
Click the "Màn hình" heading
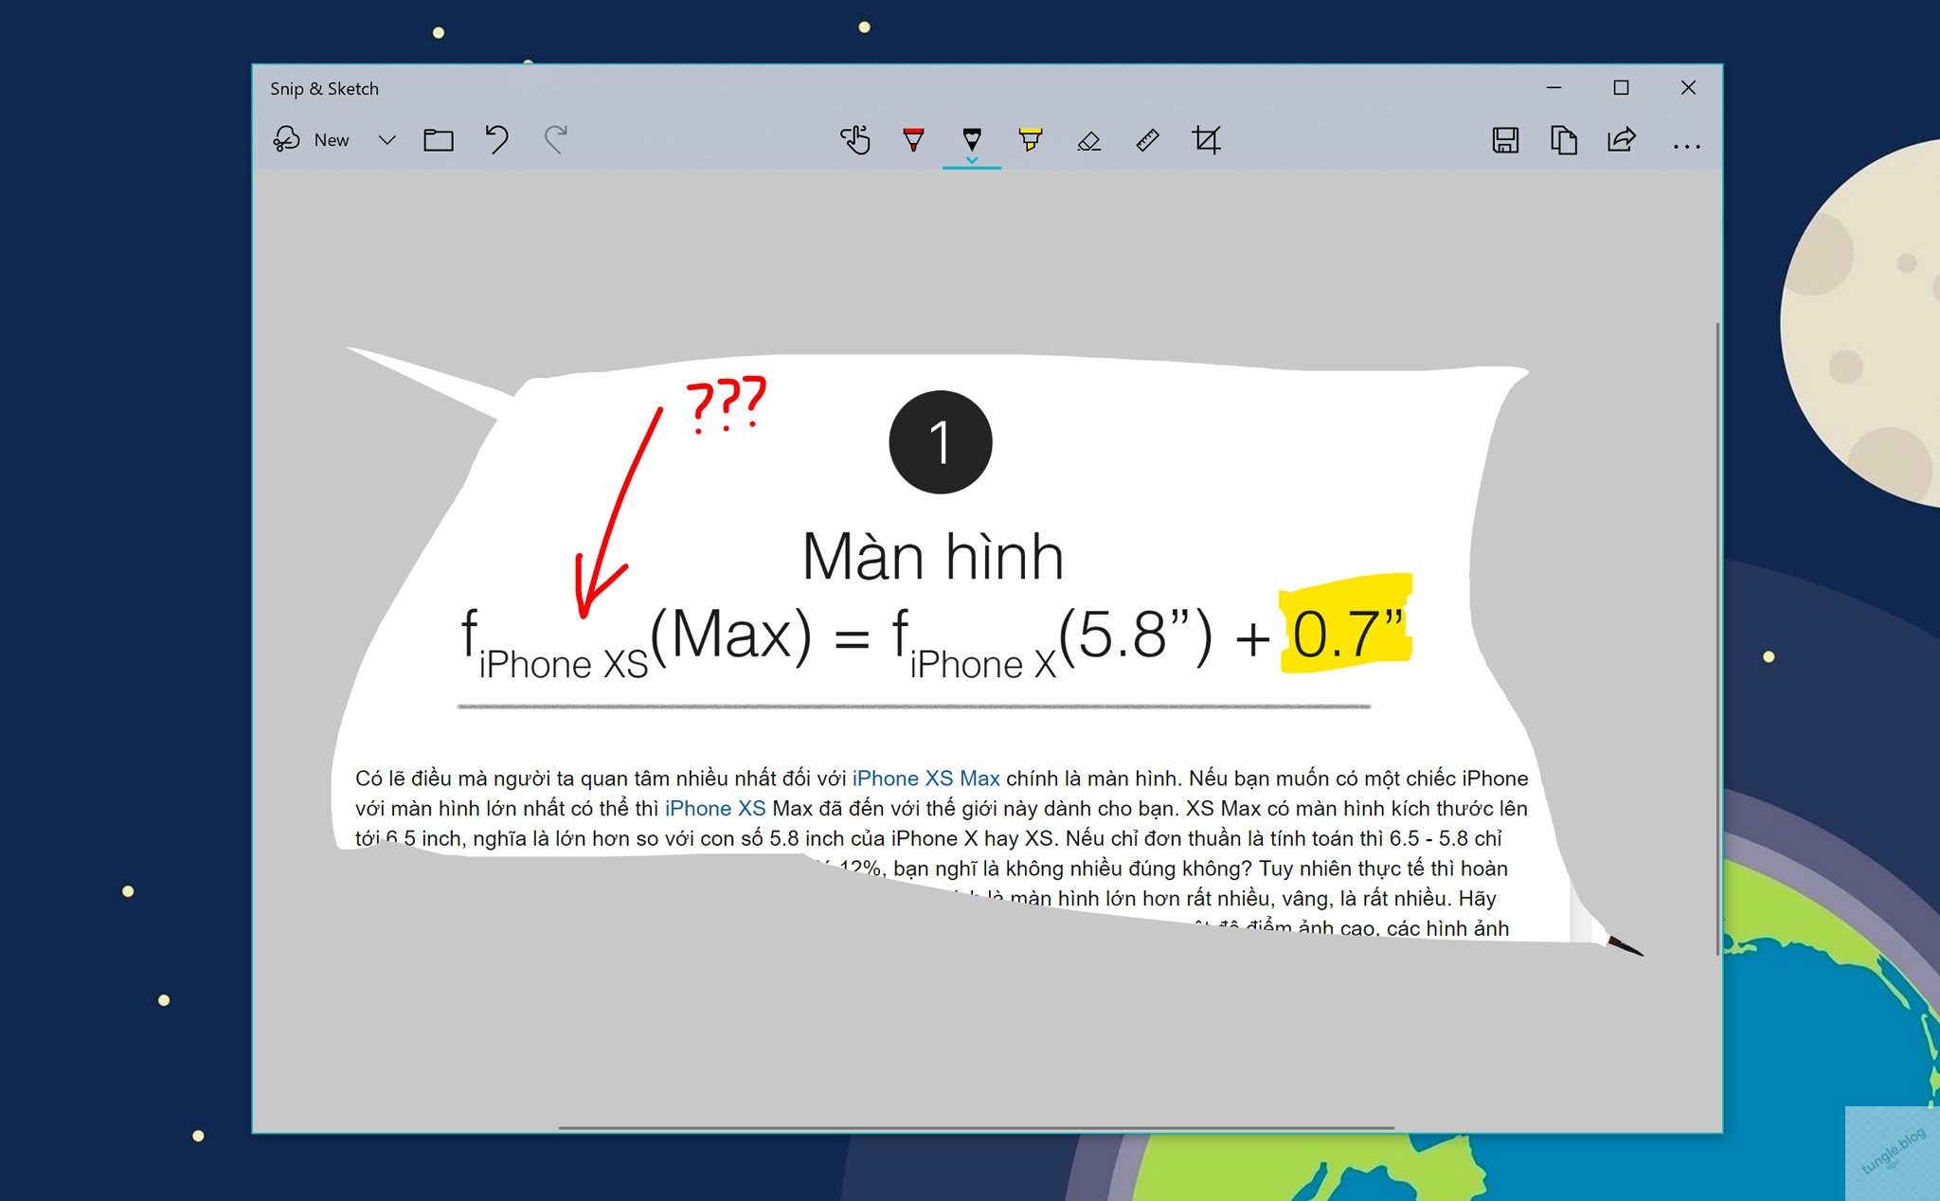pyautogui.click(x=933, y=557)
